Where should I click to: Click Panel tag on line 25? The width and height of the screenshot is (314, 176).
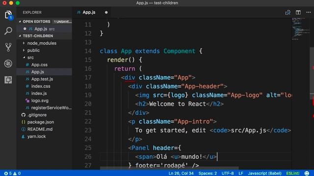tap(140, 148)
